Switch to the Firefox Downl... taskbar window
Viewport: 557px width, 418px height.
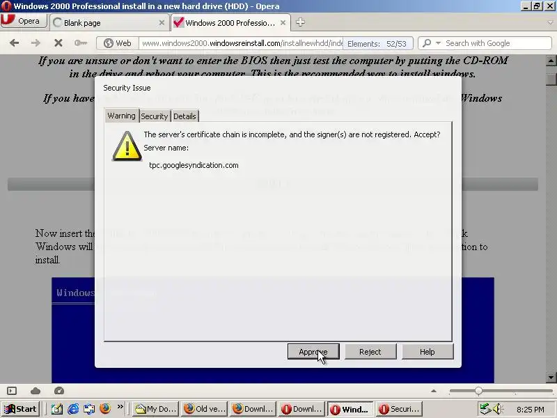pyautogui.click(x=253, y=409)
